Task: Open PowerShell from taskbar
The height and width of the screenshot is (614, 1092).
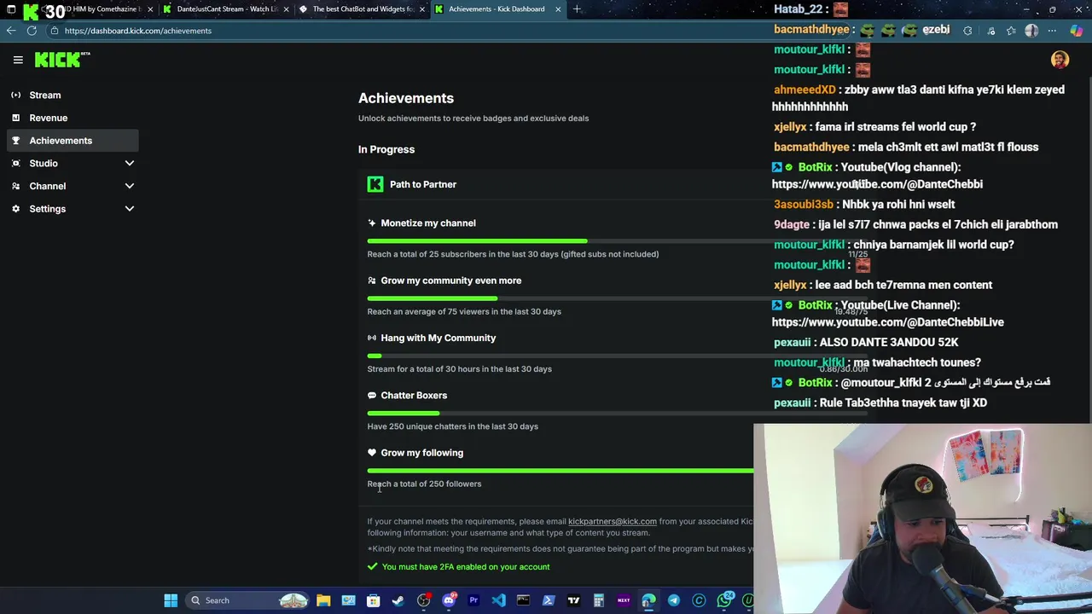Action: (549, 600)
